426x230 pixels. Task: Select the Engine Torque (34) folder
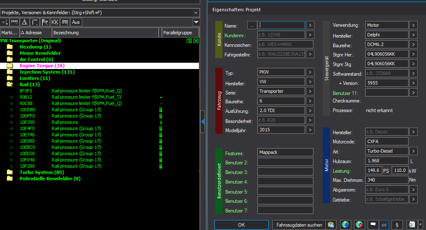pyautogui.click(x=42, y=66)
